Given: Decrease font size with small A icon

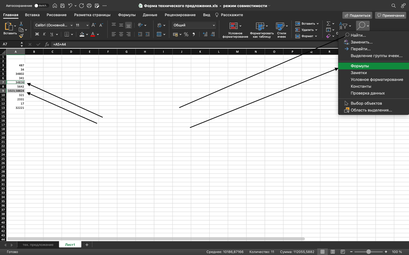Looking at the screenshot, I should pos(101,25).
